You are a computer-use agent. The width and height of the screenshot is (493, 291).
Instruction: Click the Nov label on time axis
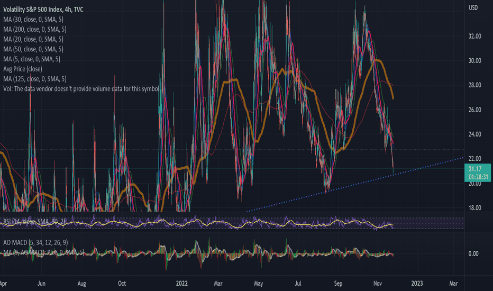pos(378,284)
